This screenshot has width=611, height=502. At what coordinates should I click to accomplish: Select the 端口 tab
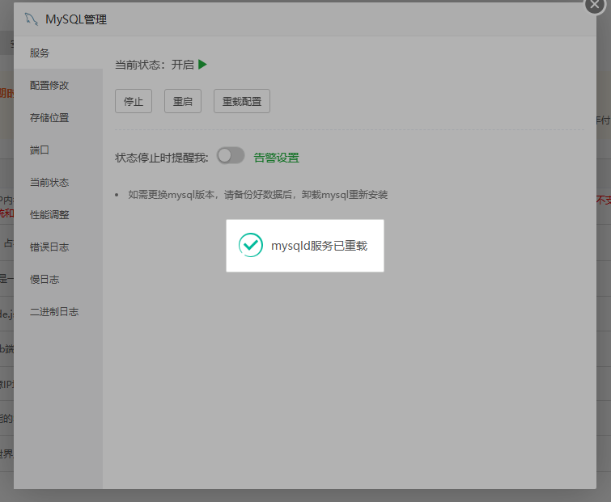click(x=58, y=150)
